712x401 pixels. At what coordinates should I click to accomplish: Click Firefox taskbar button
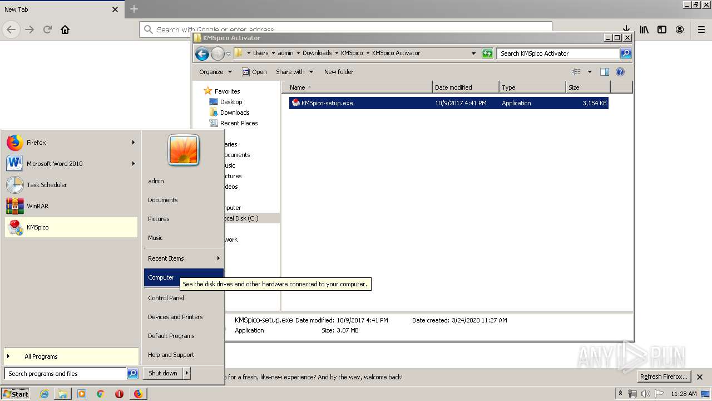click(x=138, y=394)
